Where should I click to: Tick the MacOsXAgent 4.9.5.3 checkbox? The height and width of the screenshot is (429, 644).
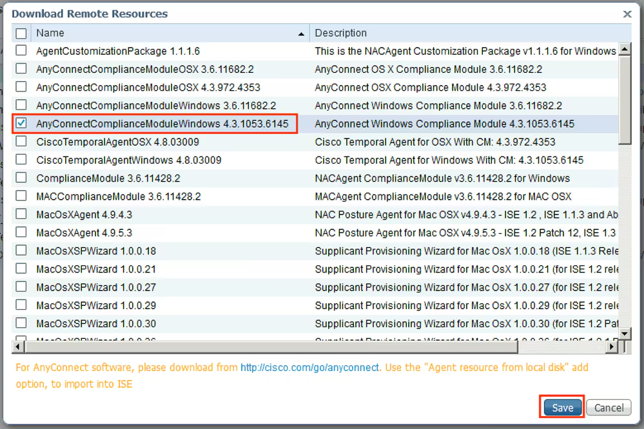click(21, 233)
